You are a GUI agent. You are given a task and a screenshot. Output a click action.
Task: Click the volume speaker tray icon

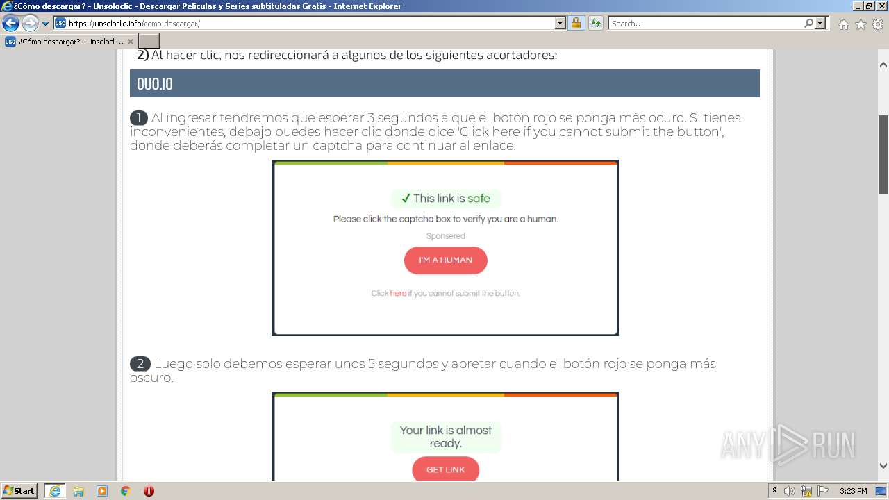coord(790,491)
